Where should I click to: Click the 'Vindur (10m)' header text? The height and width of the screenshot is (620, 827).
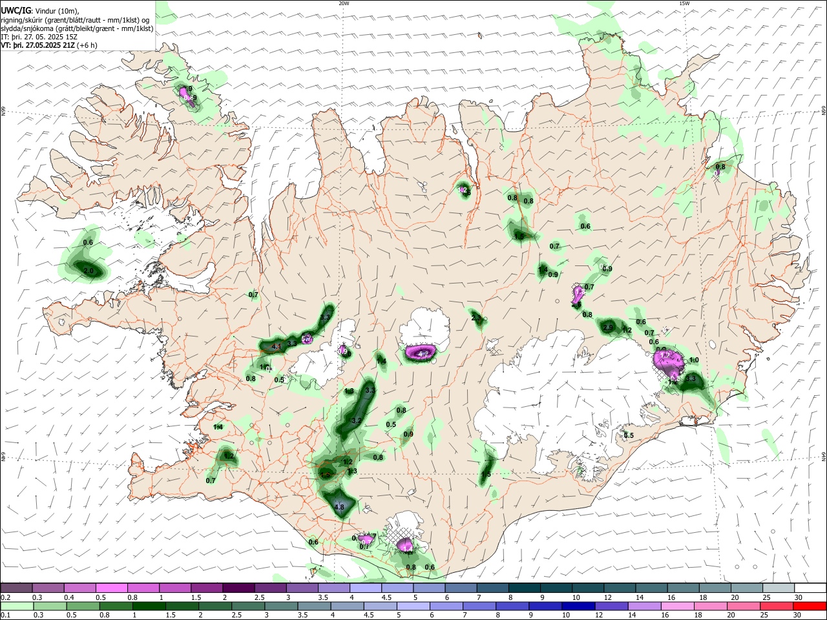58,10
